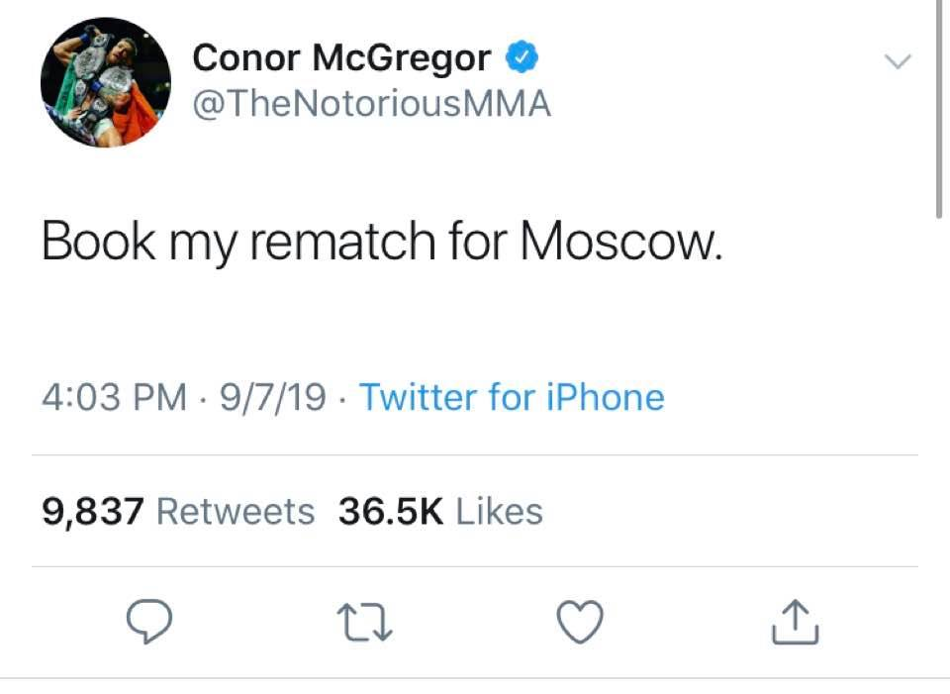Open profile via Conor McGregor name
The height and width of the screenshot is (694, 950).
[340, 58]
